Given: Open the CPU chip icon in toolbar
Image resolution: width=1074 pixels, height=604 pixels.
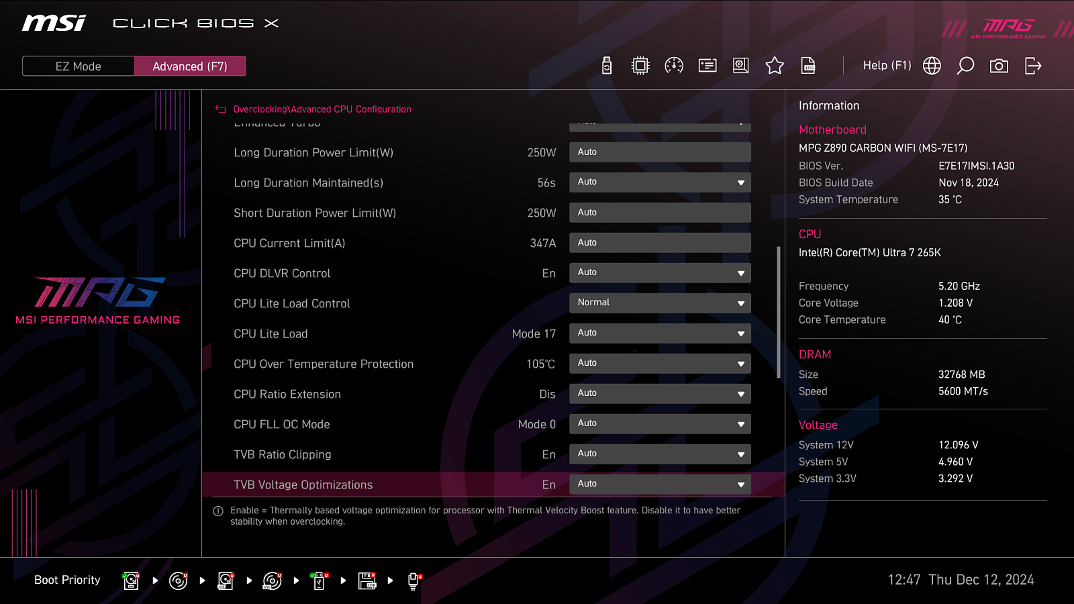Looking at the screenshot, I should pyautogui.click(x=640, y=66).
